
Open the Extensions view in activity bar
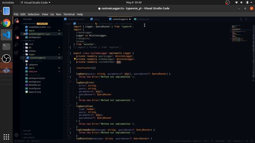[x=16, y=52]
